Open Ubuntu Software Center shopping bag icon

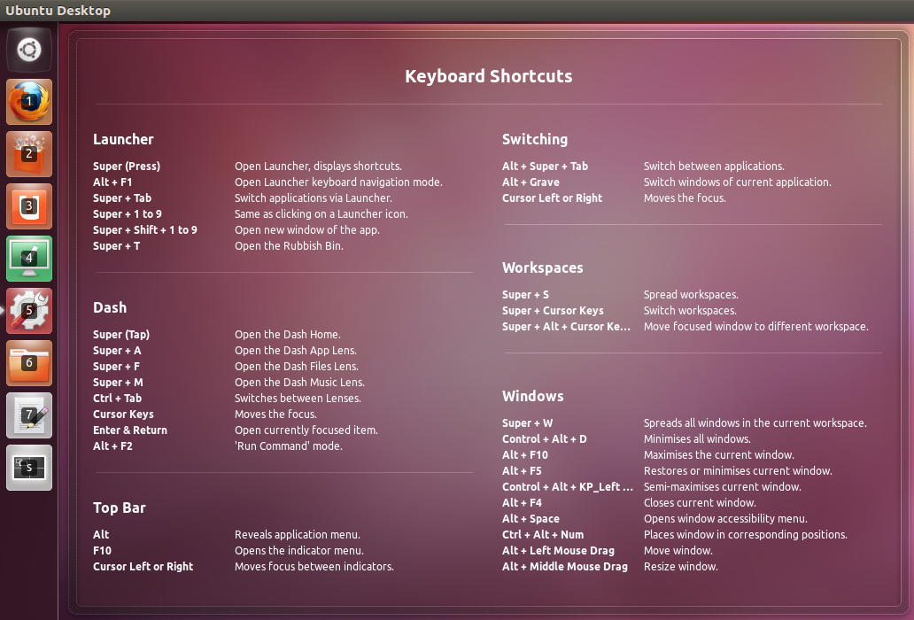tap(29, 154)
